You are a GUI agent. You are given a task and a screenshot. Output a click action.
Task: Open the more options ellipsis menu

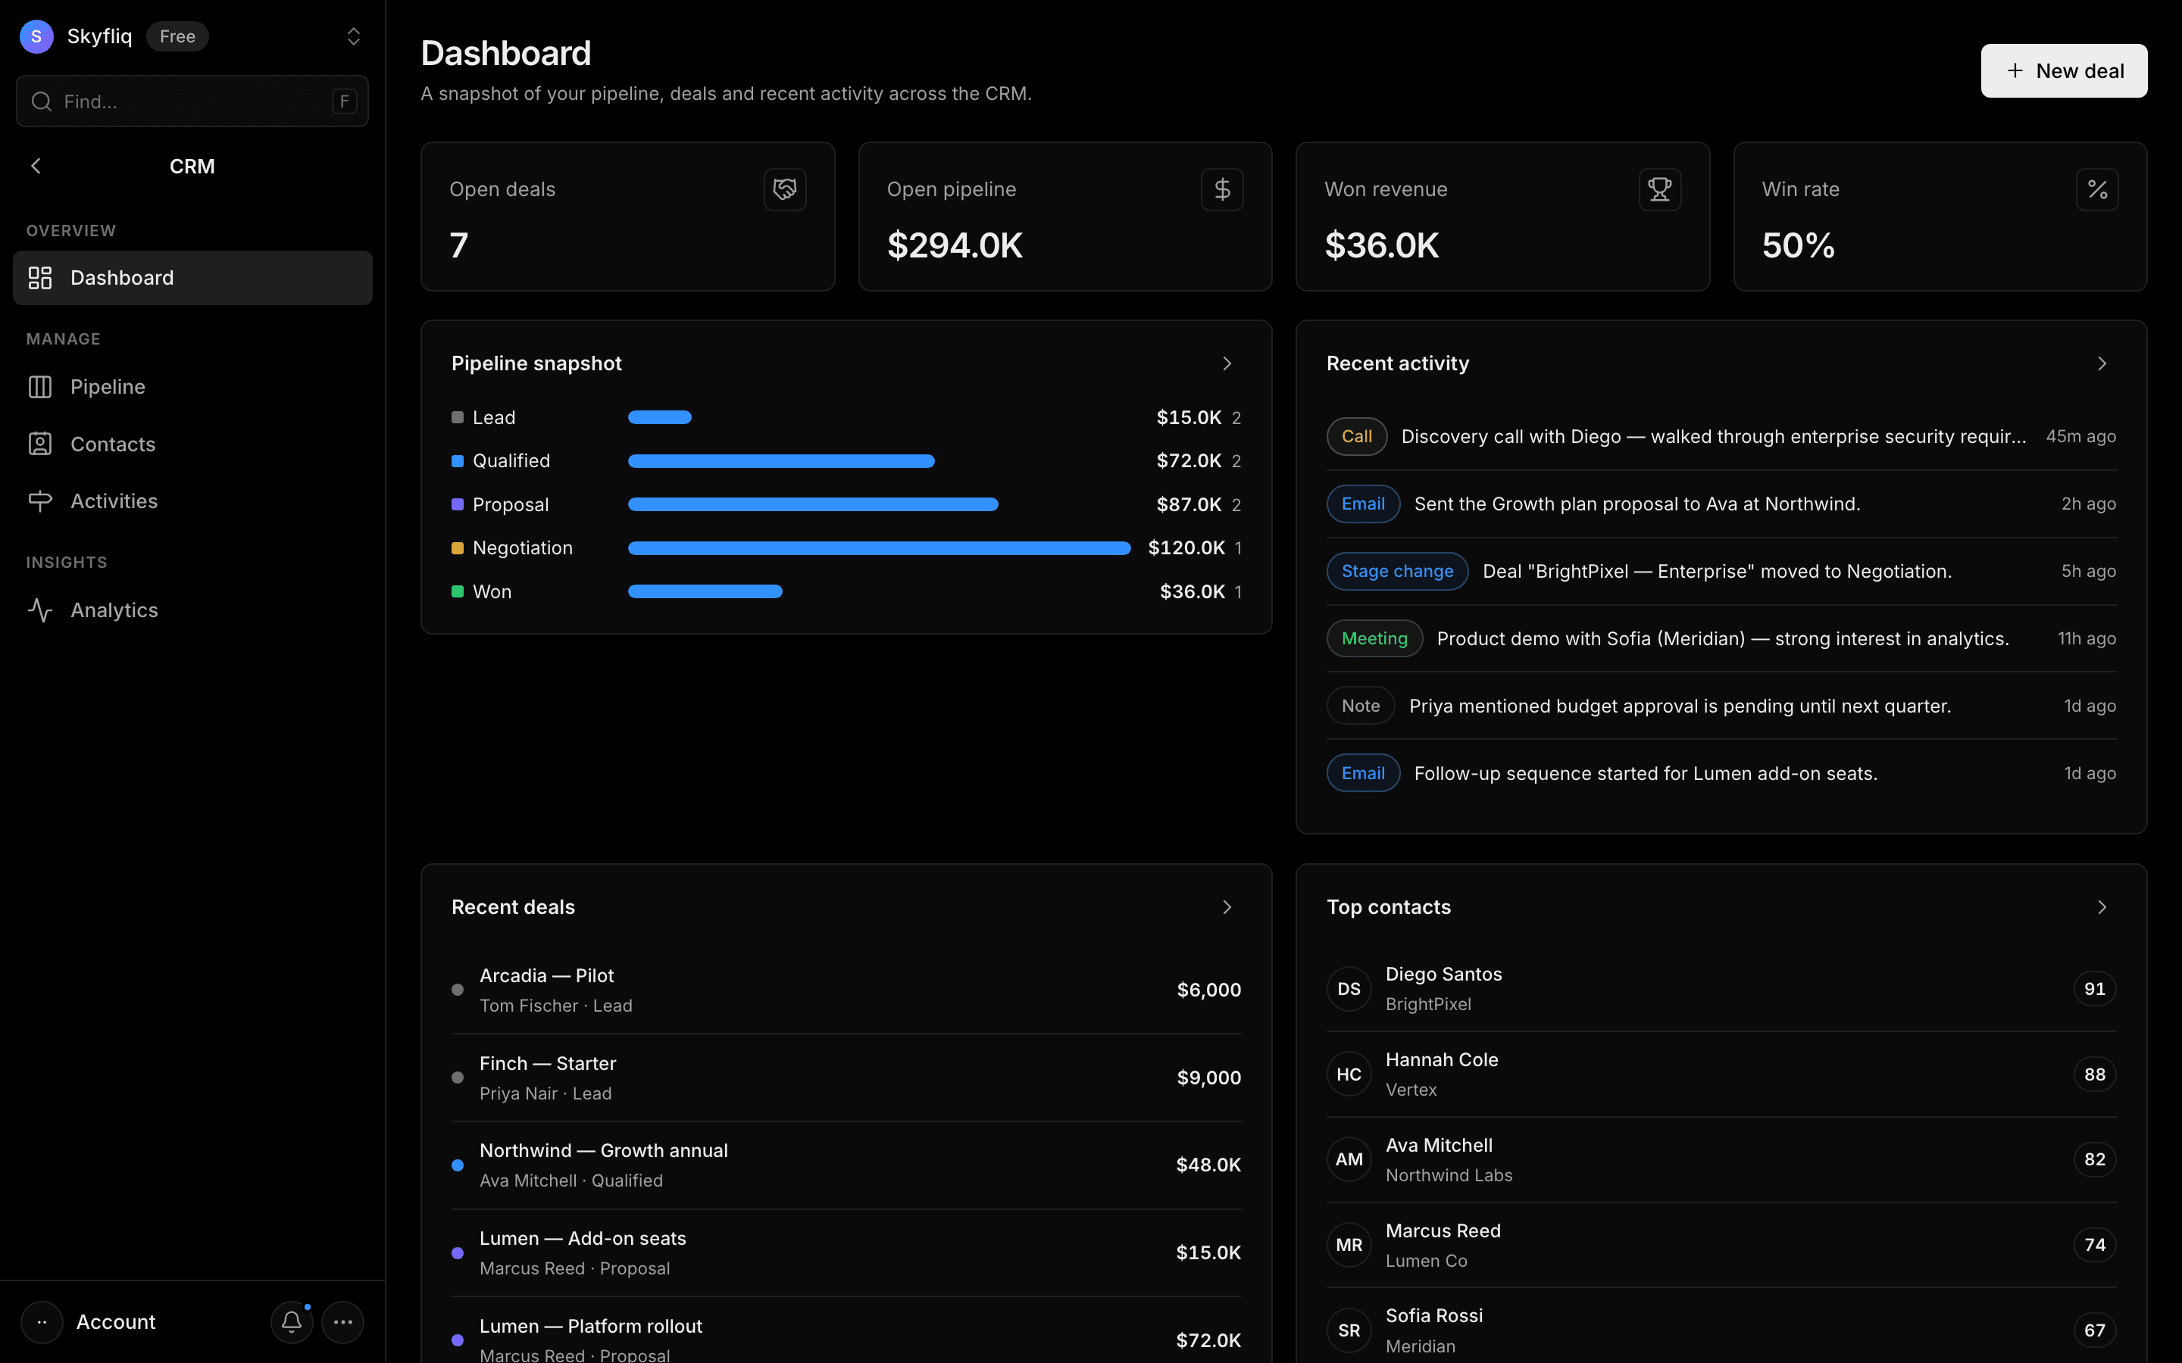pos(342,1322)
